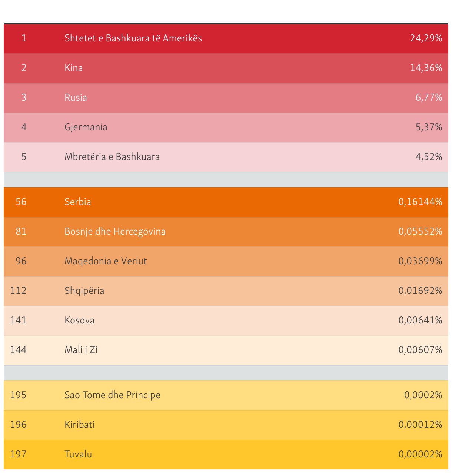This screenshot has height=473, width=452.
Task: Select the Gjermania country name
Action: point(86,127)
